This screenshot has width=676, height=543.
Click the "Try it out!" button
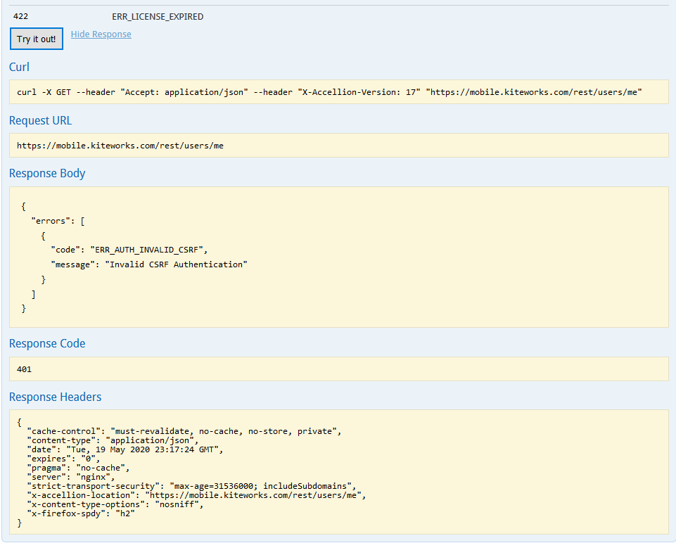click(37, 39)
